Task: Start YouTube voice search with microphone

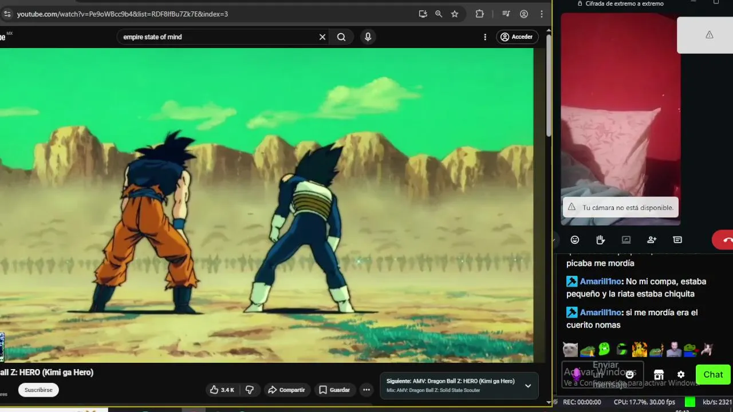Action: pyautogui.click(x=368, y=37)
